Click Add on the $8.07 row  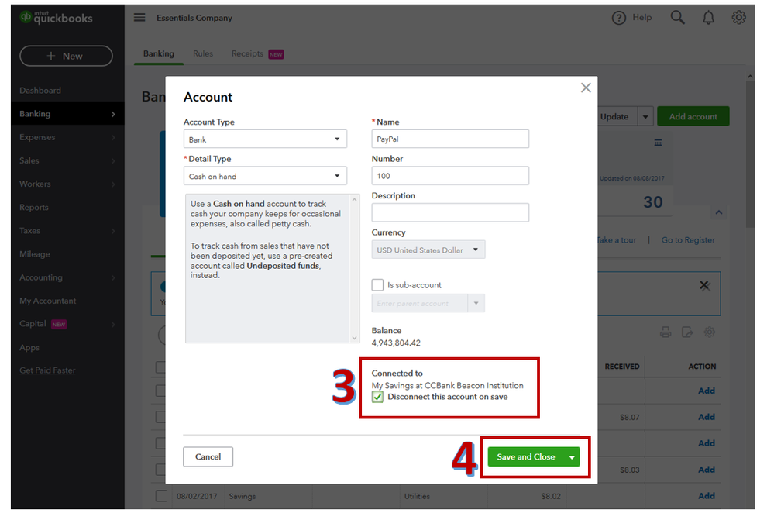click(707, 417)
